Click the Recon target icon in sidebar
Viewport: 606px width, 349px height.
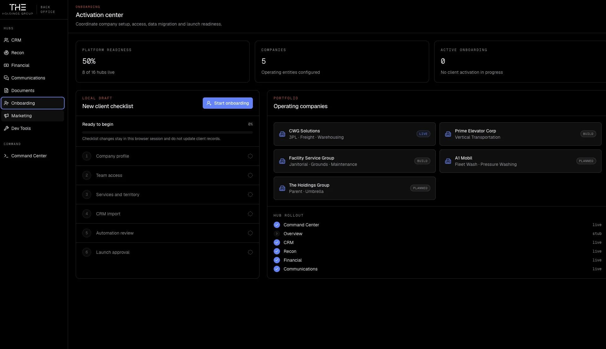[6, 53]
